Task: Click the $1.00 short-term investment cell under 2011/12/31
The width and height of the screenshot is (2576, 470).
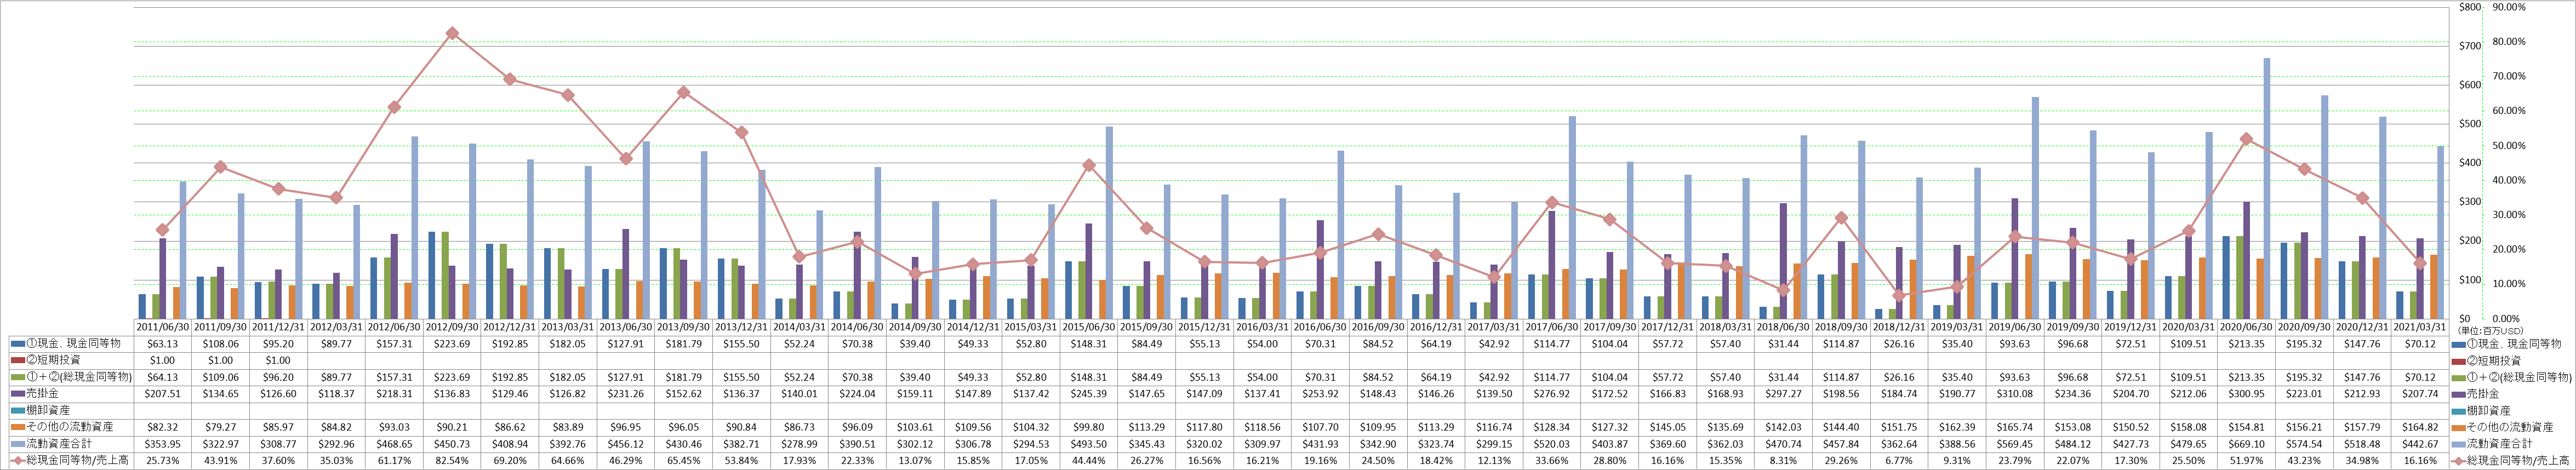Action: click(279, 360)
